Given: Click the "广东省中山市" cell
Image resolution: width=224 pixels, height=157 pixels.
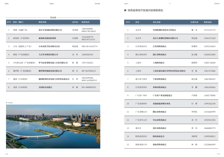Looking at the screenshot, I should click(141, 120).
